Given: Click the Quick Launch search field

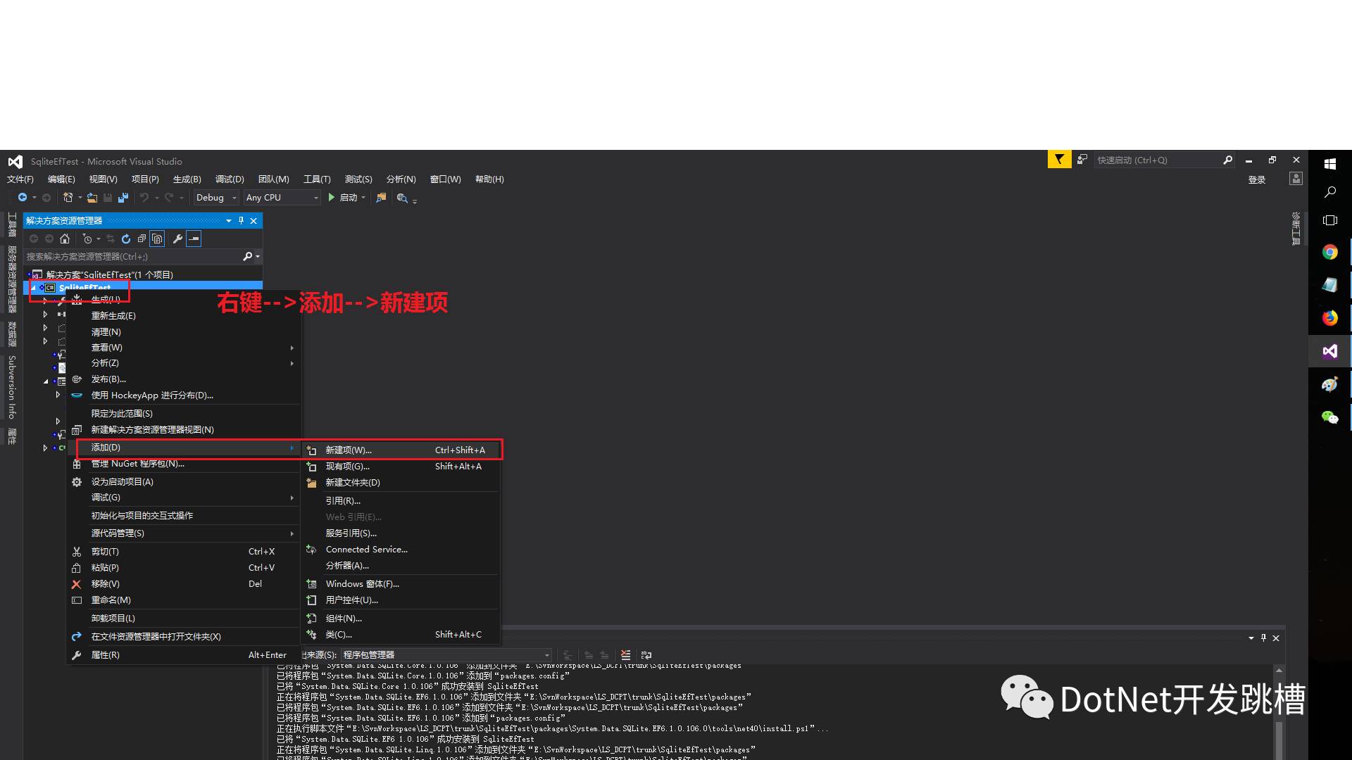Looking at the screenshot, I should 1158,160.
